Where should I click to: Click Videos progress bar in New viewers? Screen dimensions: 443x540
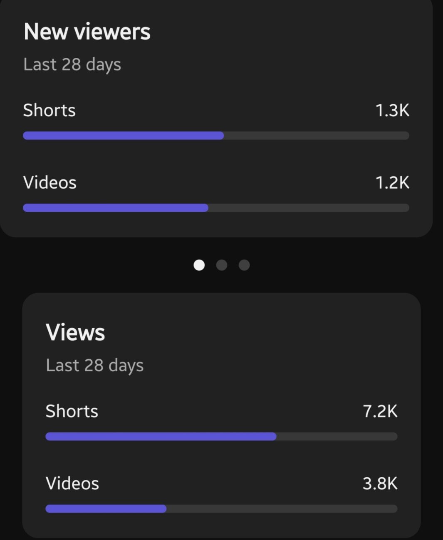pyautogui.click(x=216, y=208)
